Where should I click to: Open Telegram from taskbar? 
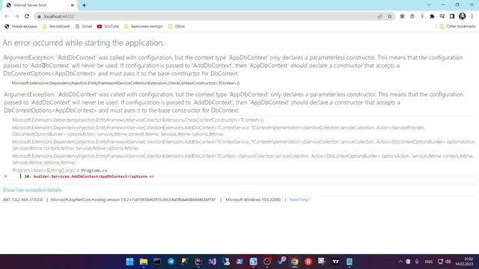pyautogui.click(x=171, y=262)
